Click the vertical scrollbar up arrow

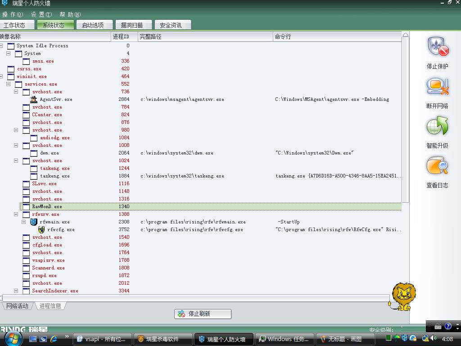tap(406, 35)
